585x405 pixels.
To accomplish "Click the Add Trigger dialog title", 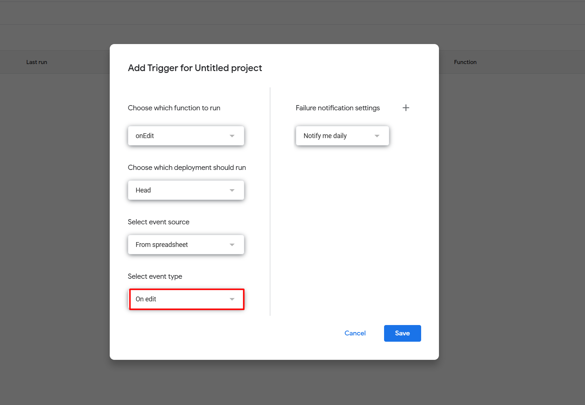I will pyautogui.click(x=195, y=68).
